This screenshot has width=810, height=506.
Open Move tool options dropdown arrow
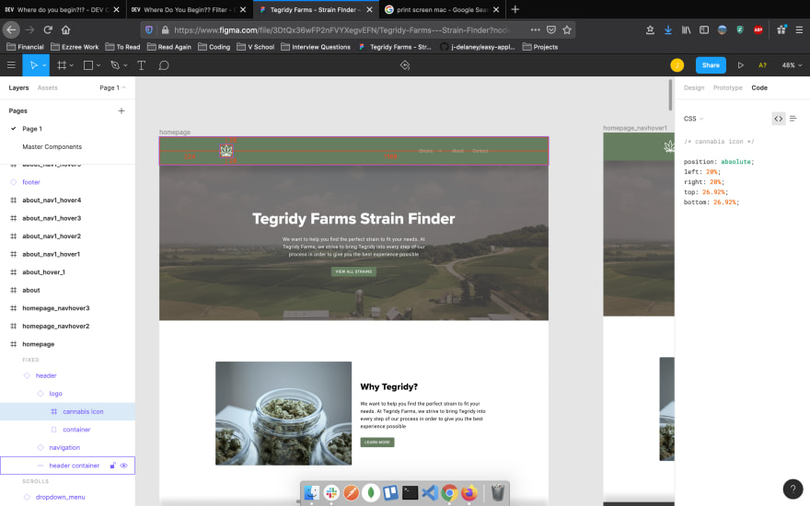click(44, 65)
